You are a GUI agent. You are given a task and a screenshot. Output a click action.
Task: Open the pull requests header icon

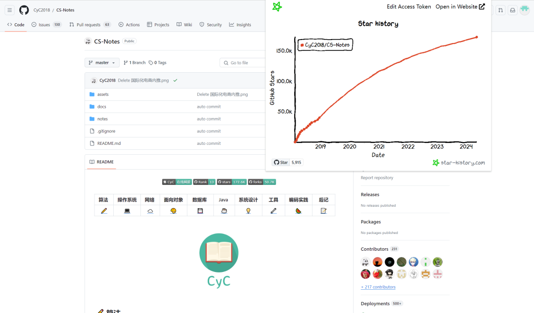[x=500, y=10]
